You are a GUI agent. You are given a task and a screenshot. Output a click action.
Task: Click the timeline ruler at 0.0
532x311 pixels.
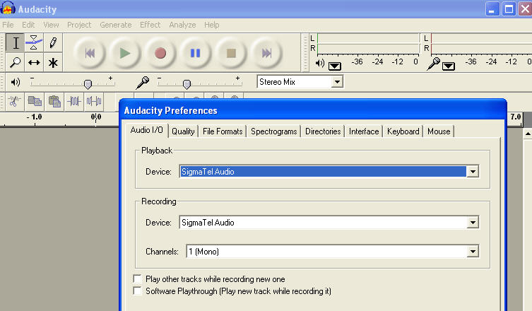[x=96, y=117]
